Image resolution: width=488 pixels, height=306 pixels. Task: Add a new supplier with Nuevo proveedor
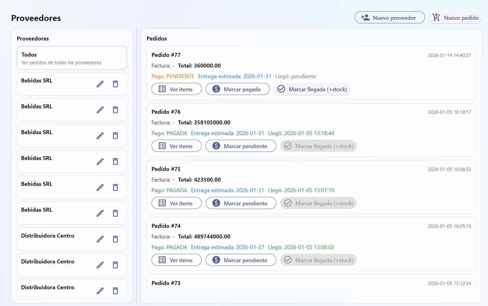point(389,18)
